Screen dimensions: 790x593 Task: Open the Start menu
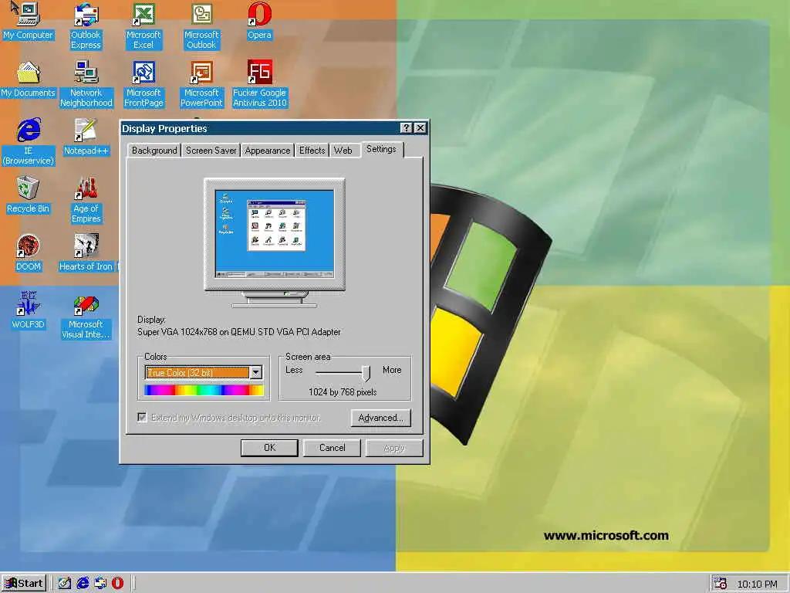coord(24,584)
